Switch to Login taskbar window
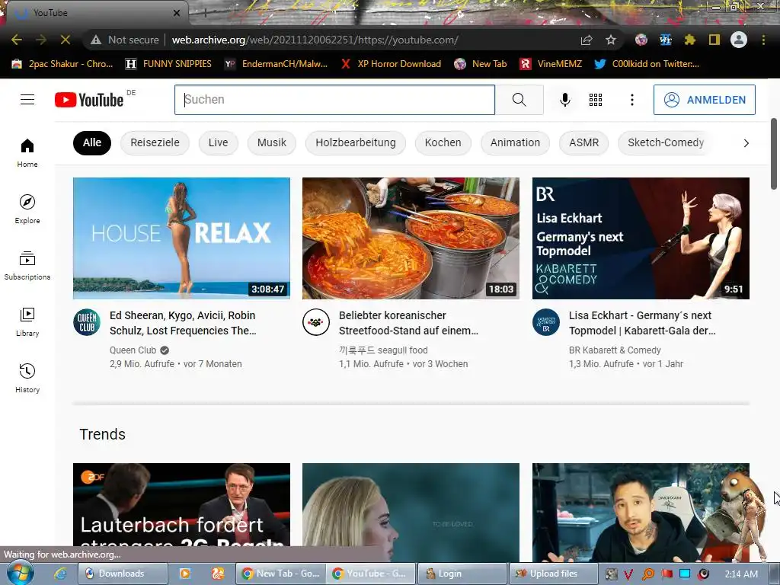Image resolution: width=780 pixels, height=585 pixels. pyautogui.click(x=462, y=574)
